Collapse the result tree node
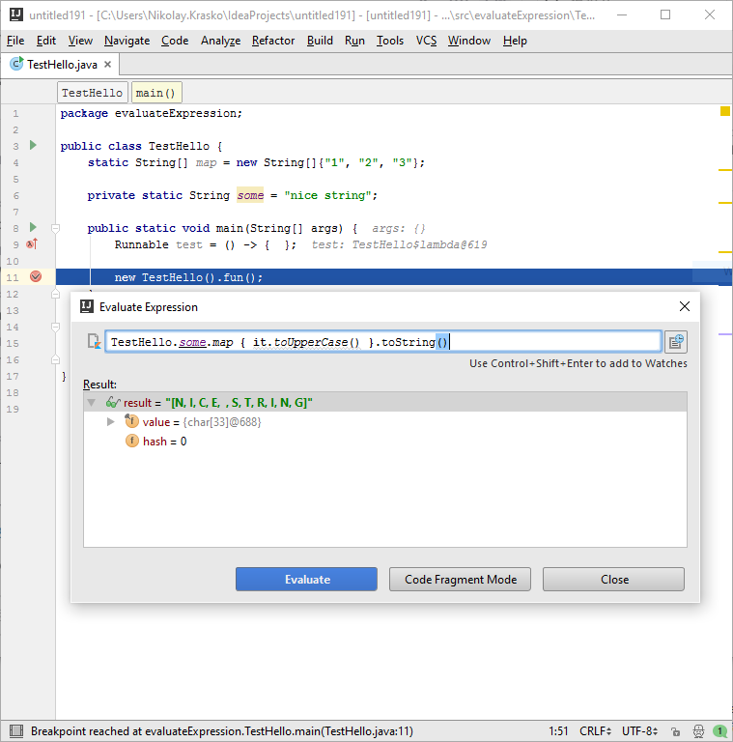Viewport: 733px width, 742px height. 92,403
